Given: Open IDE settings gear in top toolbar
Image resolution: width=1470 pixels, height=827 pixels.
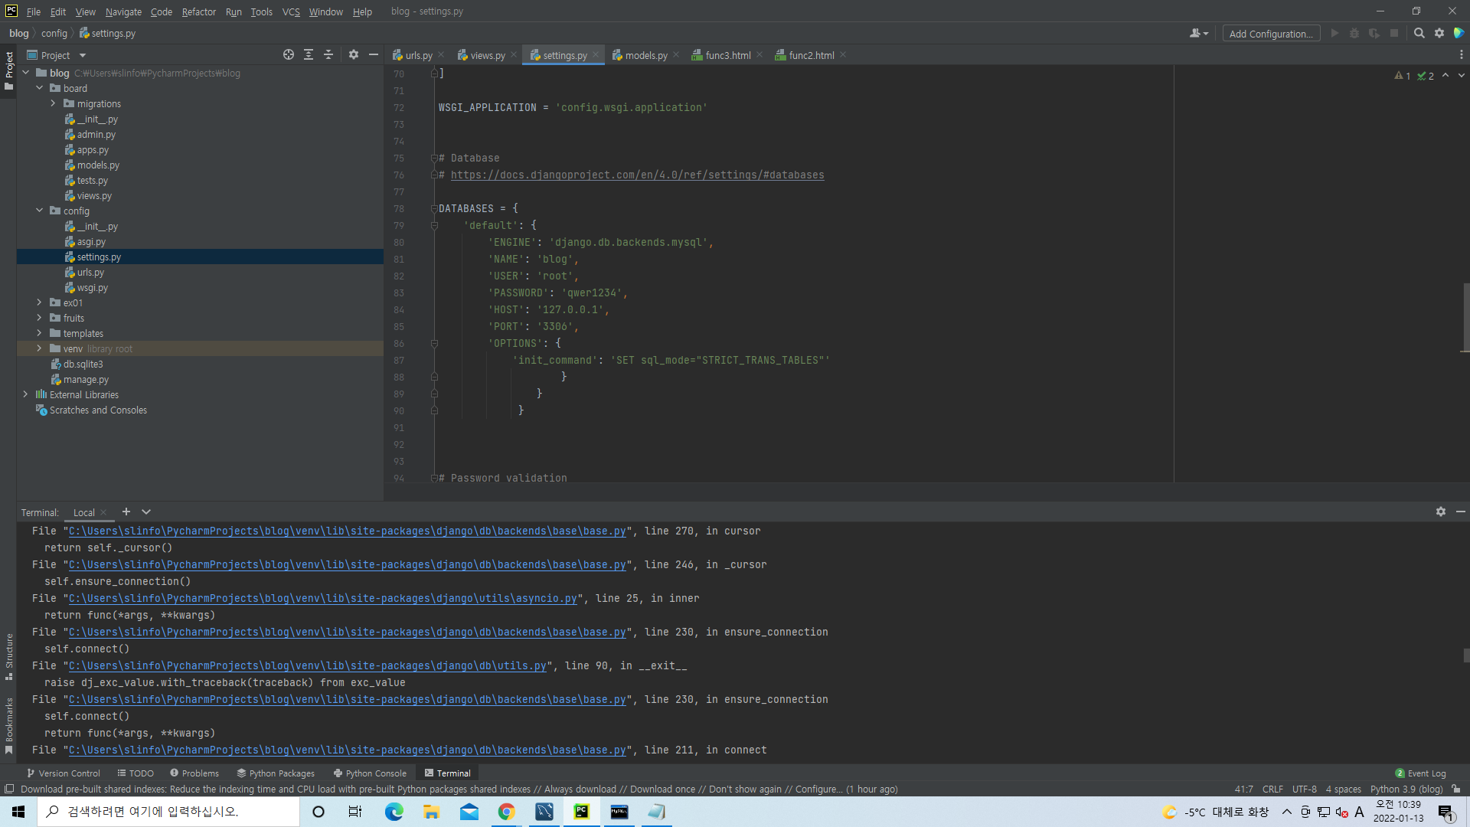Looking at the screenshot, I should [1439, 33].
